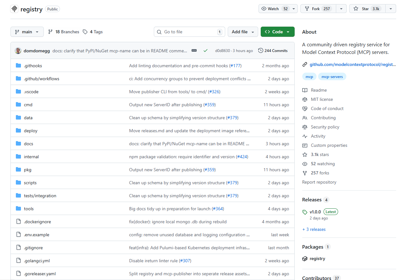Click the file icon beside .dockerignore
399x280 pixels.
[x=18, y=222]
